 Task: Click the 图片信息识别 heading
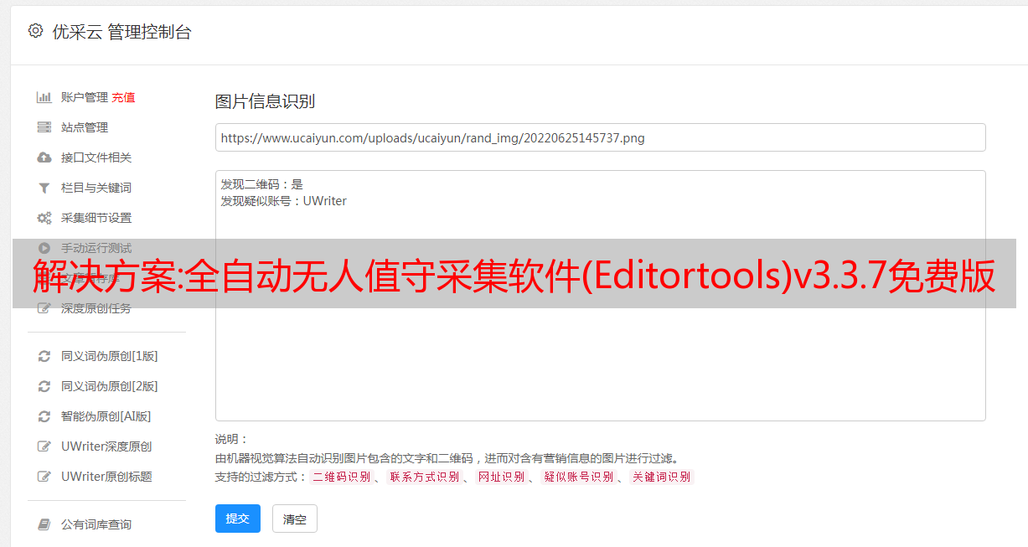tap(265, 102)
